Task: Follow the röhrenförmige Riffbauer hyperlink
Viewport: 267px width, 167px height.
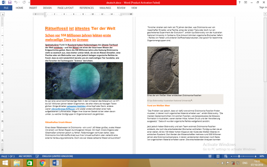Action: [63, 109]
